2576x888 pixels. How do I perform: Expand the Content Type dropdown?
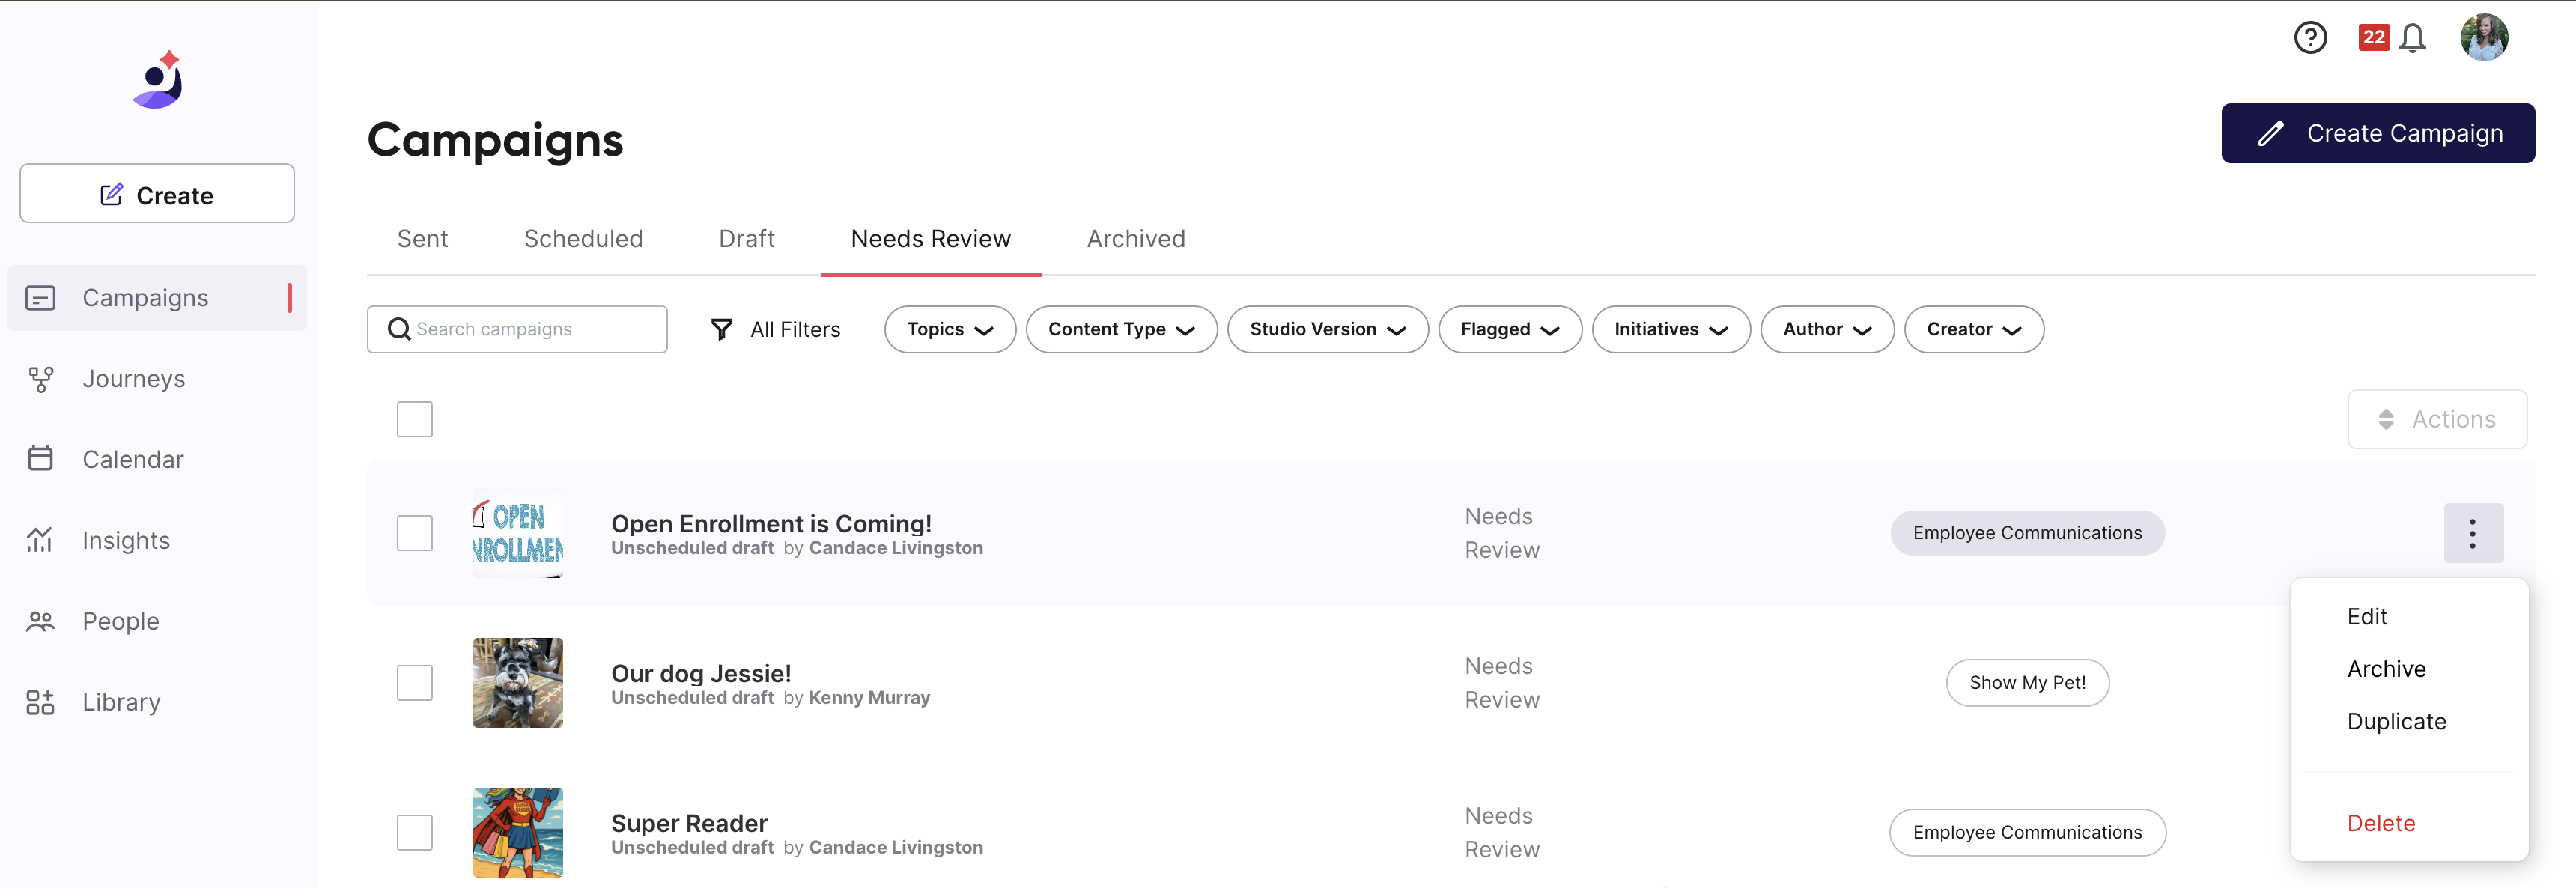pyautogui.click(x=1121, y=330)
